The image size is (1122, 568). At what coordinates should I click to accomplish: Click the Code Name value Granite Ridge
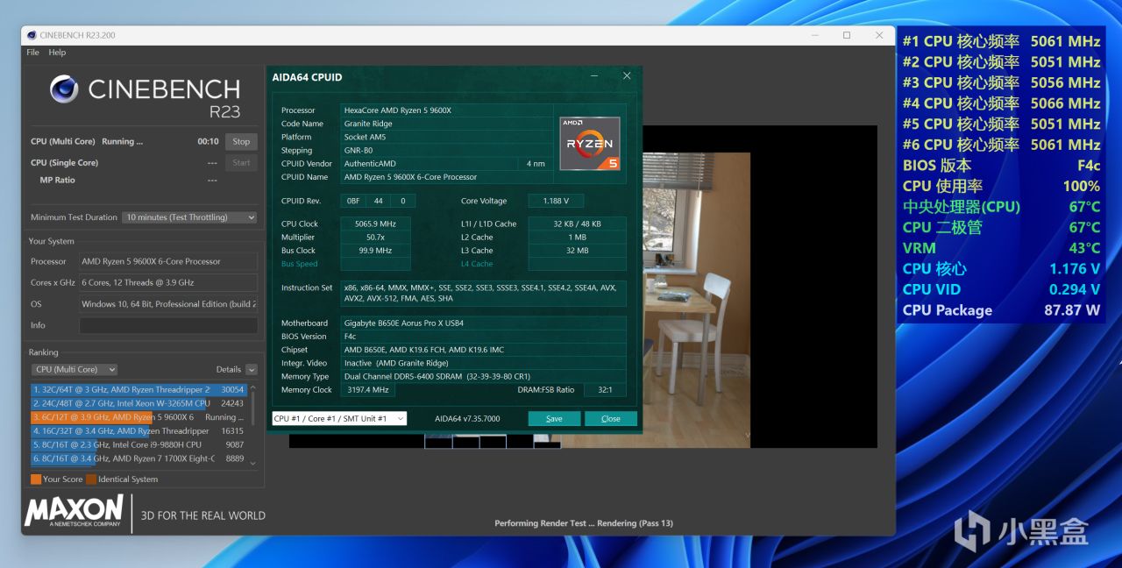tap(445, 124)
